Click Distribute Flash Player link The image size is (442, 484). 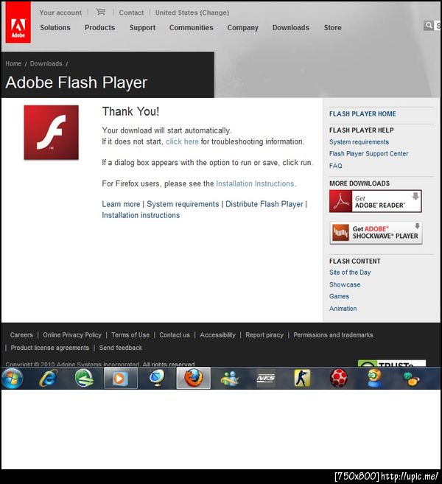click(264, 204)
